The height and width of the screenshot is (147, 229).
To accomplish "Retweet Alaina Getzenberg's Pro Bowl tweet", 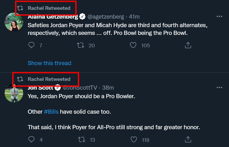I will point(81,45).
